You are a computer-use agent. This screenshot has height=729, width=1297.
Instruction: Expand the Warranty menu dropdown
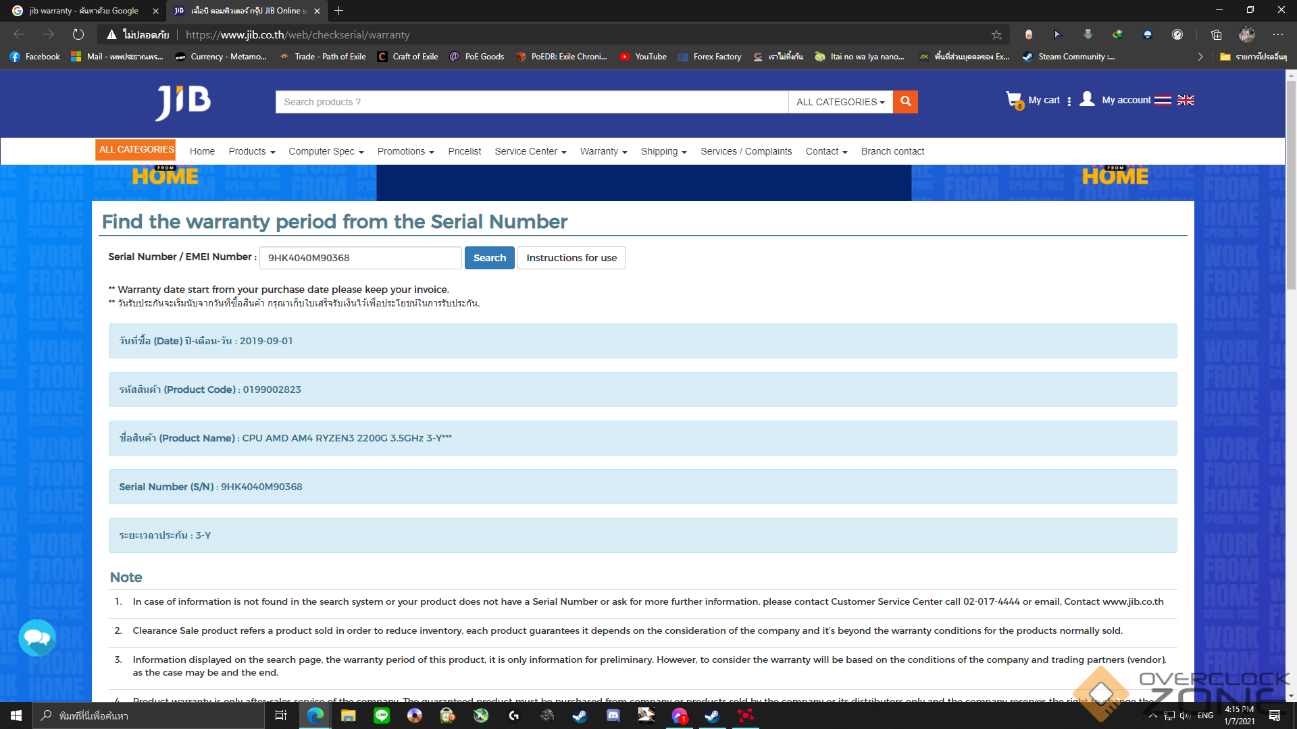(x=603, y=152)
